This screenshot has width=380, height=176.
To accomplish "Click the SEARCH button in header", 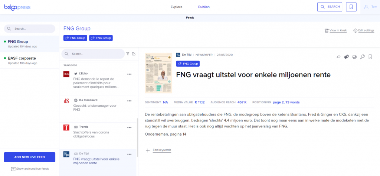I will click(330, 7).
